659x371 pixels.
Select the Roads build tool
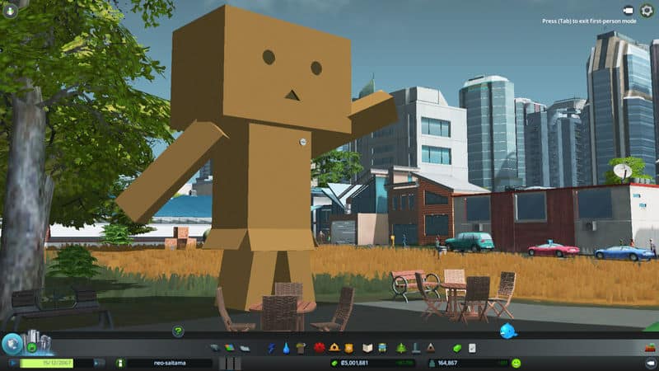[x=215, y=348]
